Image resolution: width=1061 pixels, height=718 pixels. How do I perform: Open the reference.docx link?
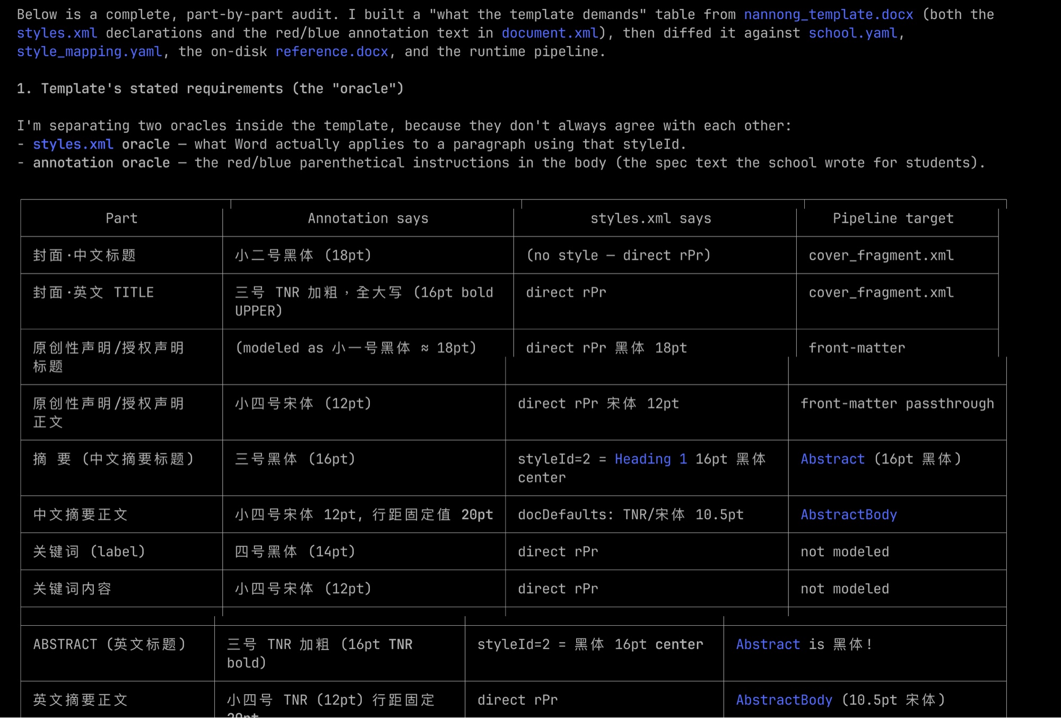point(332,51)
